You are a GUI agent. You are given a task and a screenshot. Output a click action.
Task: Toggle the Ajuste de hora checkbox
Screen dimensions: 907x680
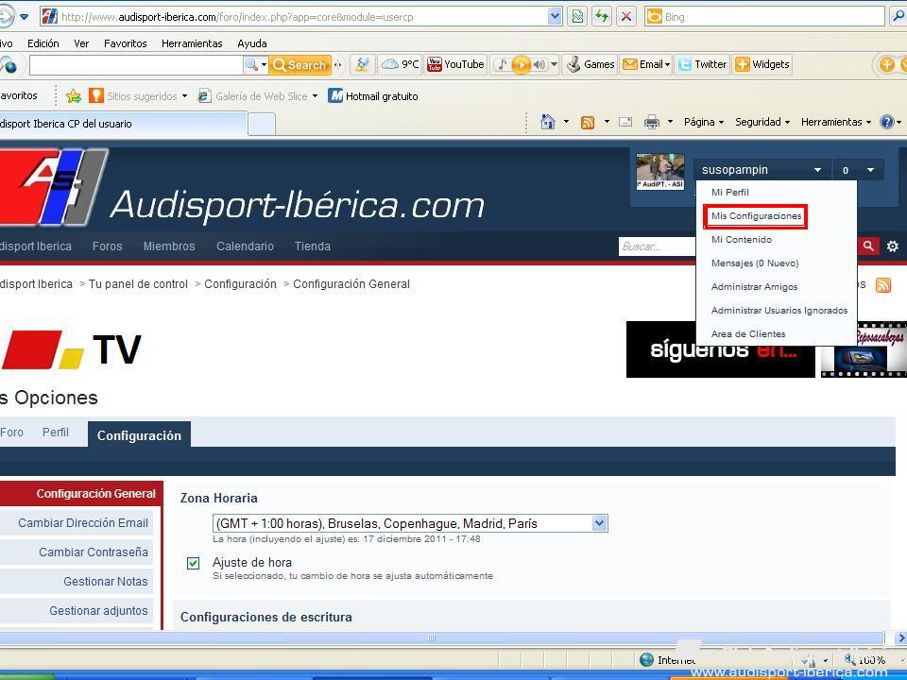tap(193, 563)
